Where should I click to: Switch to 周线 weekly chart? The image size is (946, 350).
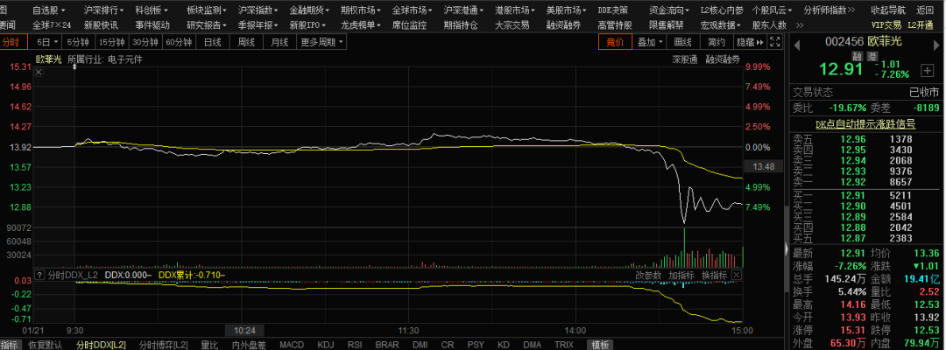tap(246, 42)
